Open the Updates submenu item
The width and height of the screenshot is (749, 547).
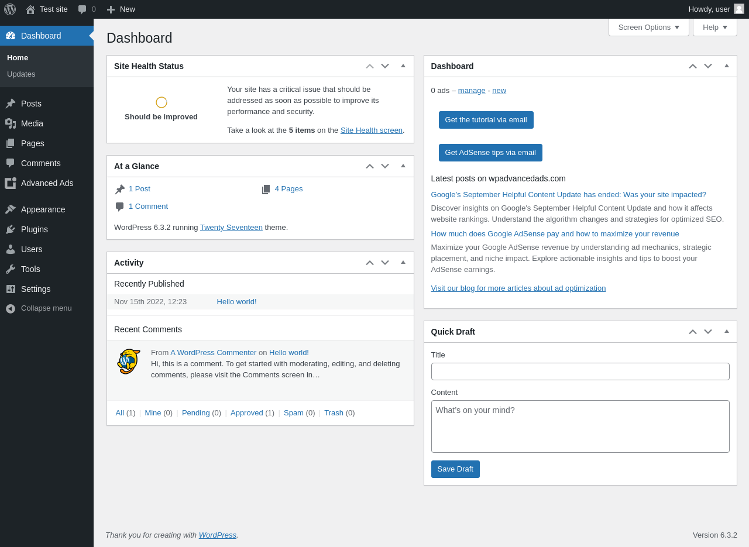21,74
